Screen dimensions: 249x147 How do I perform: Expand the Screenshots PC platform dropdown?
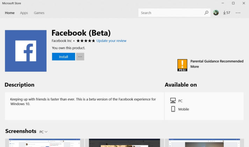[43, 132]
